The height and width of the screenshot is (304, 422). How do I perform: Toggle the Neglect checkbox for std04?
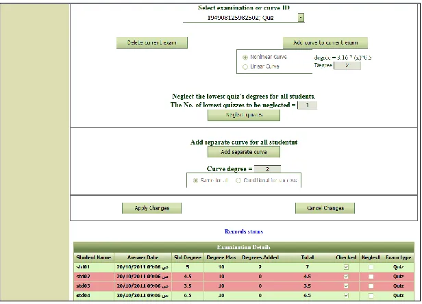pyautogui.click(x=371, y=295)
